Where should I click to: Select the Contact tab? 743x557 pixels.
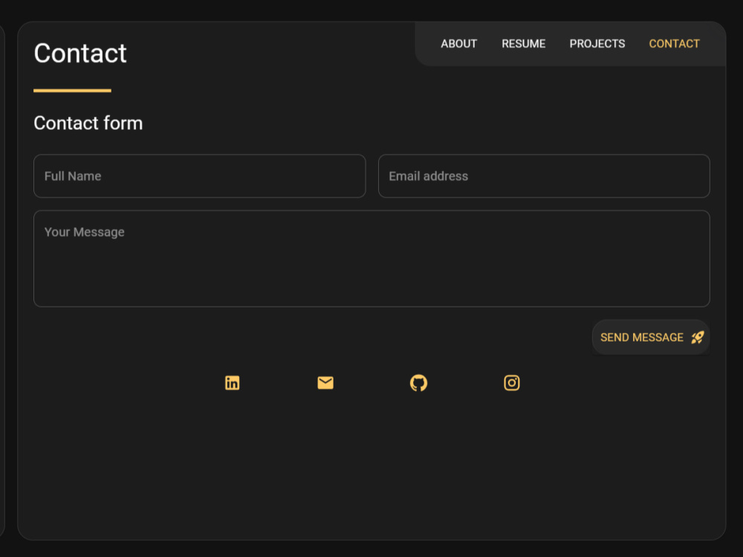675,44
